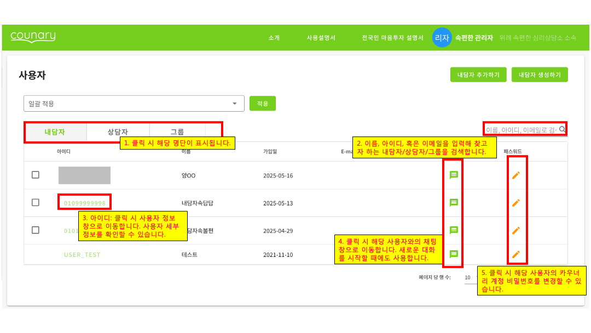The image size is (591, 333).
Task: Edit password for USER_TEST row
Action: (516, 254)
